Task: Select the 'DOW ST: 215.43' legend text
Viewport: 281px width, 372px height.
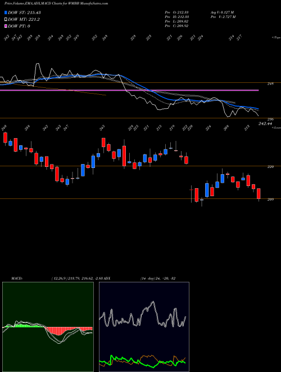Action: [x=24, y=12]
